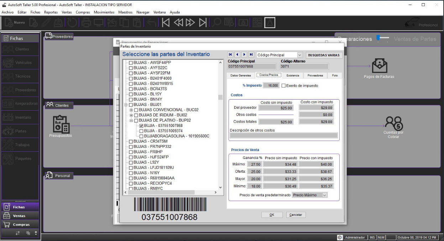Jump to first part in dialog navigator
Screen dimensions: 444x241
230,55
